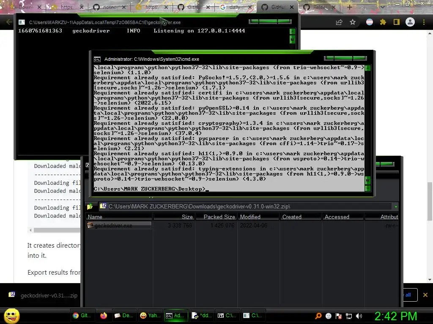Image resolution: width=433 pixels, height=324 pixels.
Task: Click the 7-Zip path address field
Action: click(245, 206)
